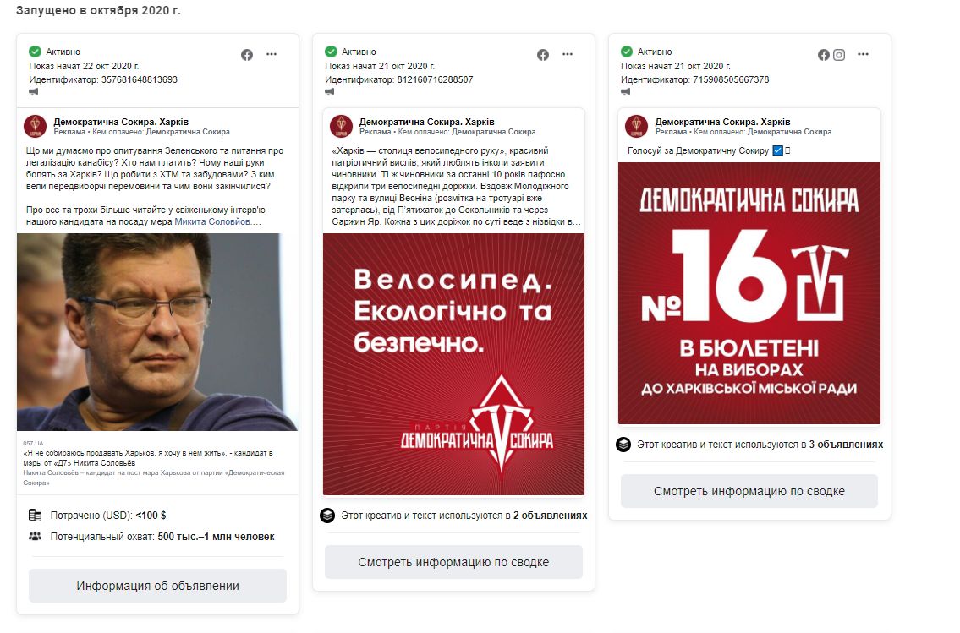Open three-dot menu on first ad card

(272, 54)
